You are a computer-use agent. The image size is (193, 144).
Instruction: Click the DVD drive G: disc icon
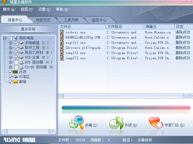tap(21, 62)
